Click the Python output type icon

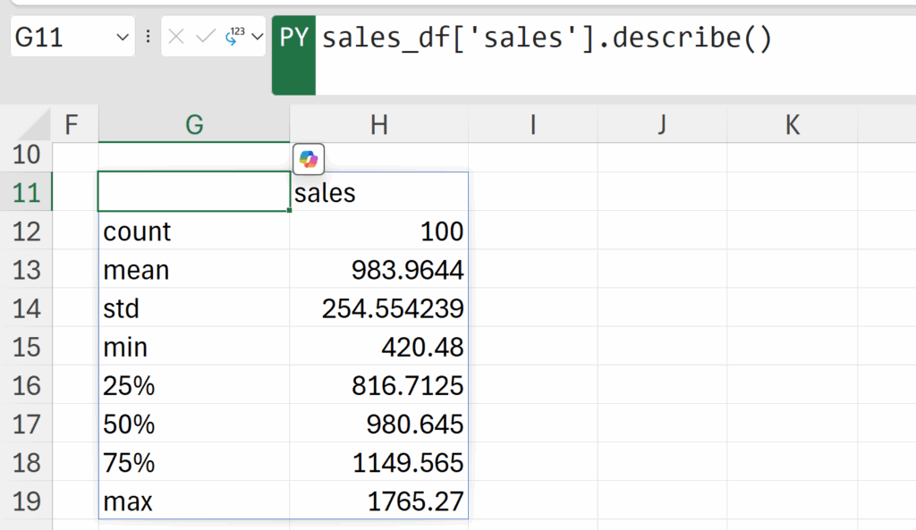coord(236,37)
